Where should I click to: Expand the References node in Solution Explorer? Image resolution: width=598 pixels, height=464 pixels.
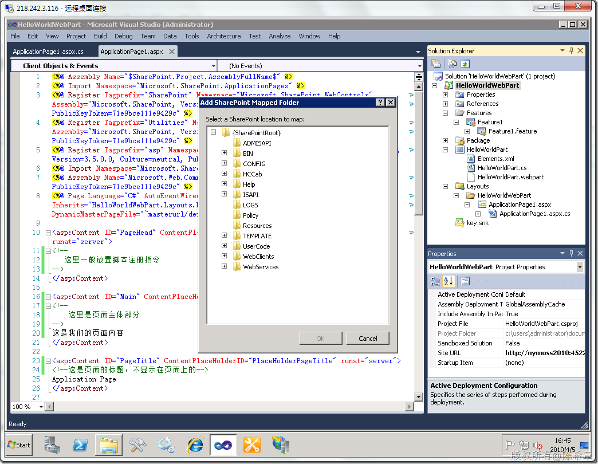pyautogui.click(x=445, y=104)
